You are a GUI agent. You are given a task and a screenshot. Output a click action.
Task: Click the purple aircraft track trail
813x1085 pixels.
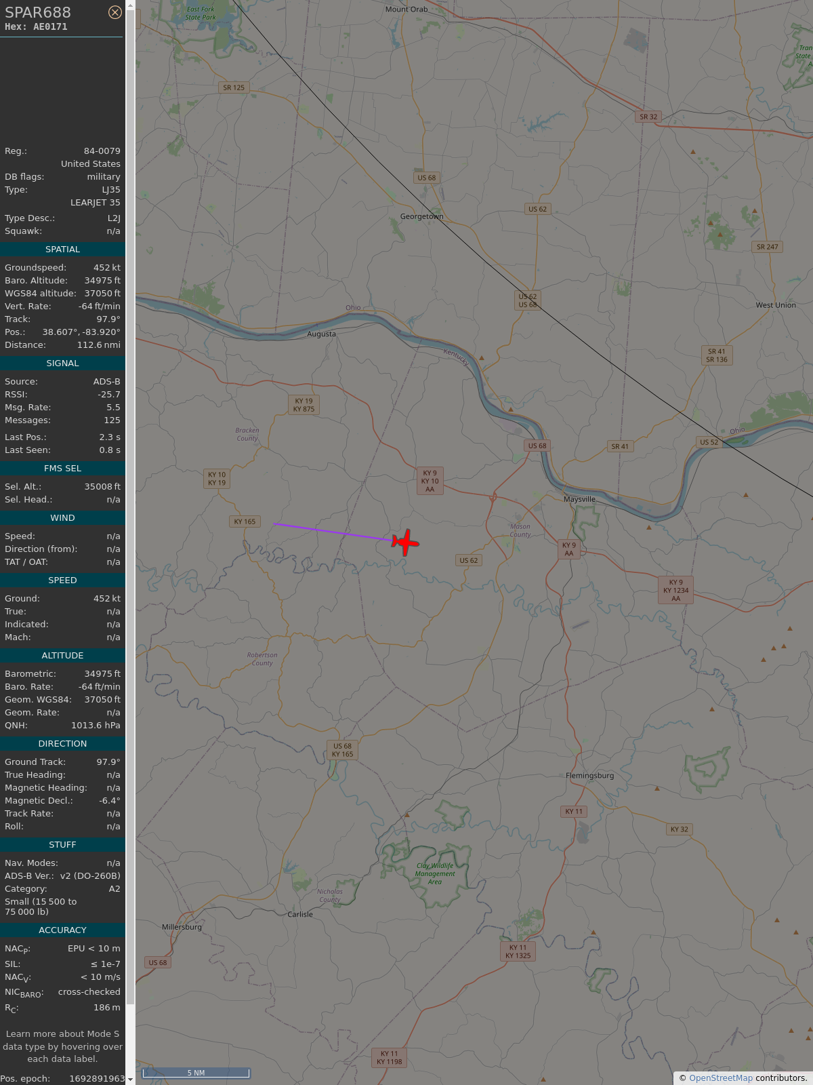[x=333, y=532]
